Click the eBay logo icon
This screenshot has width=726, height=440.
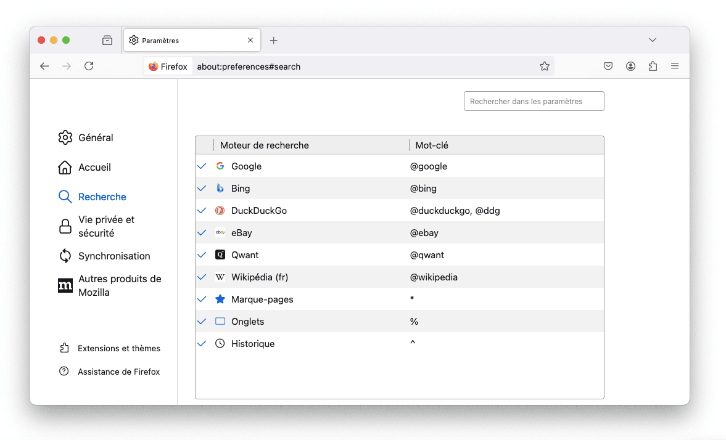220,233
